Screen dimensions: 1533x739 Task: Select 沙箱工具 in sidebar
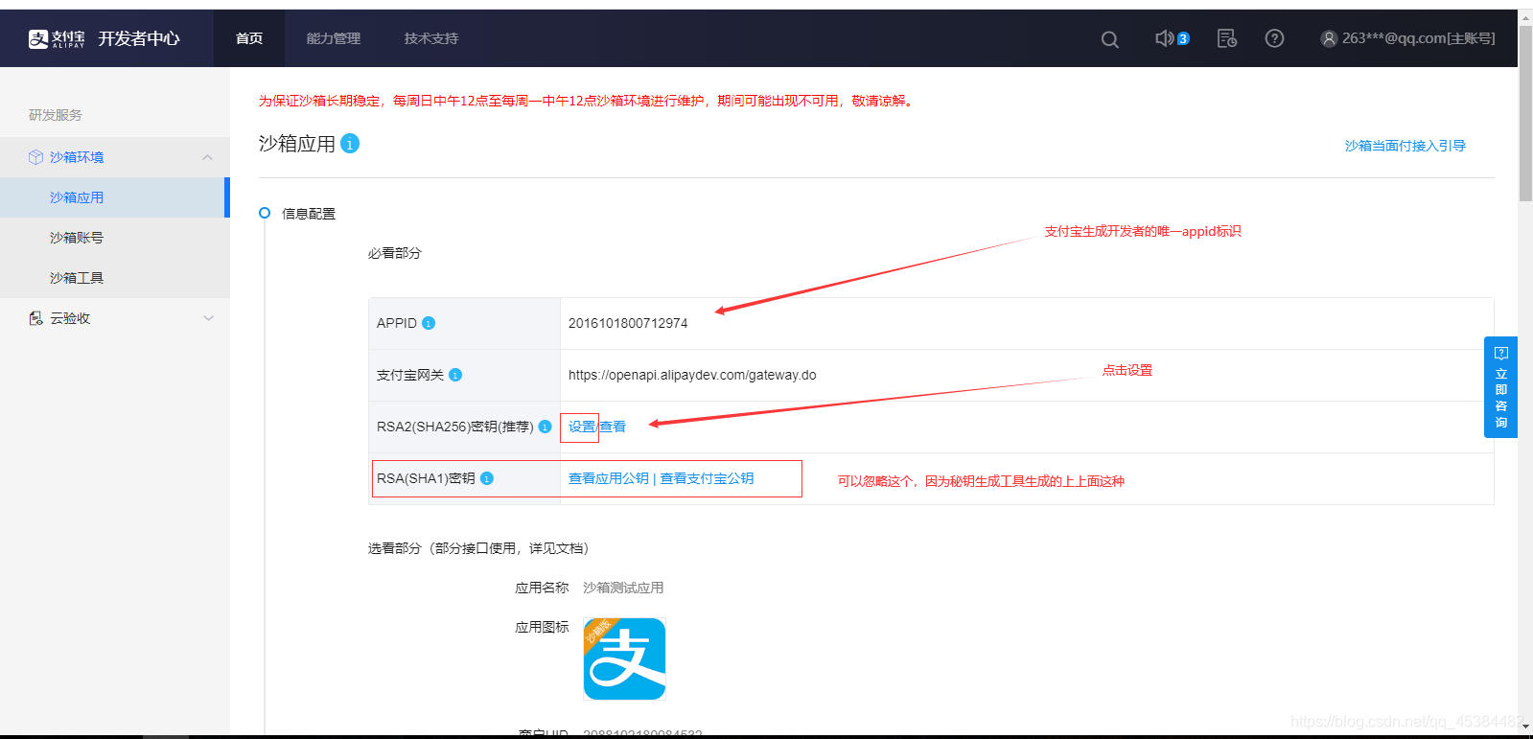coord(115,278)
